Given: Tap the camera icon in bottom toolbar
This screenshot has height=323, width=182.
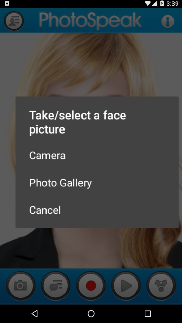Looking at the screenshot, I should pos(20,286).
